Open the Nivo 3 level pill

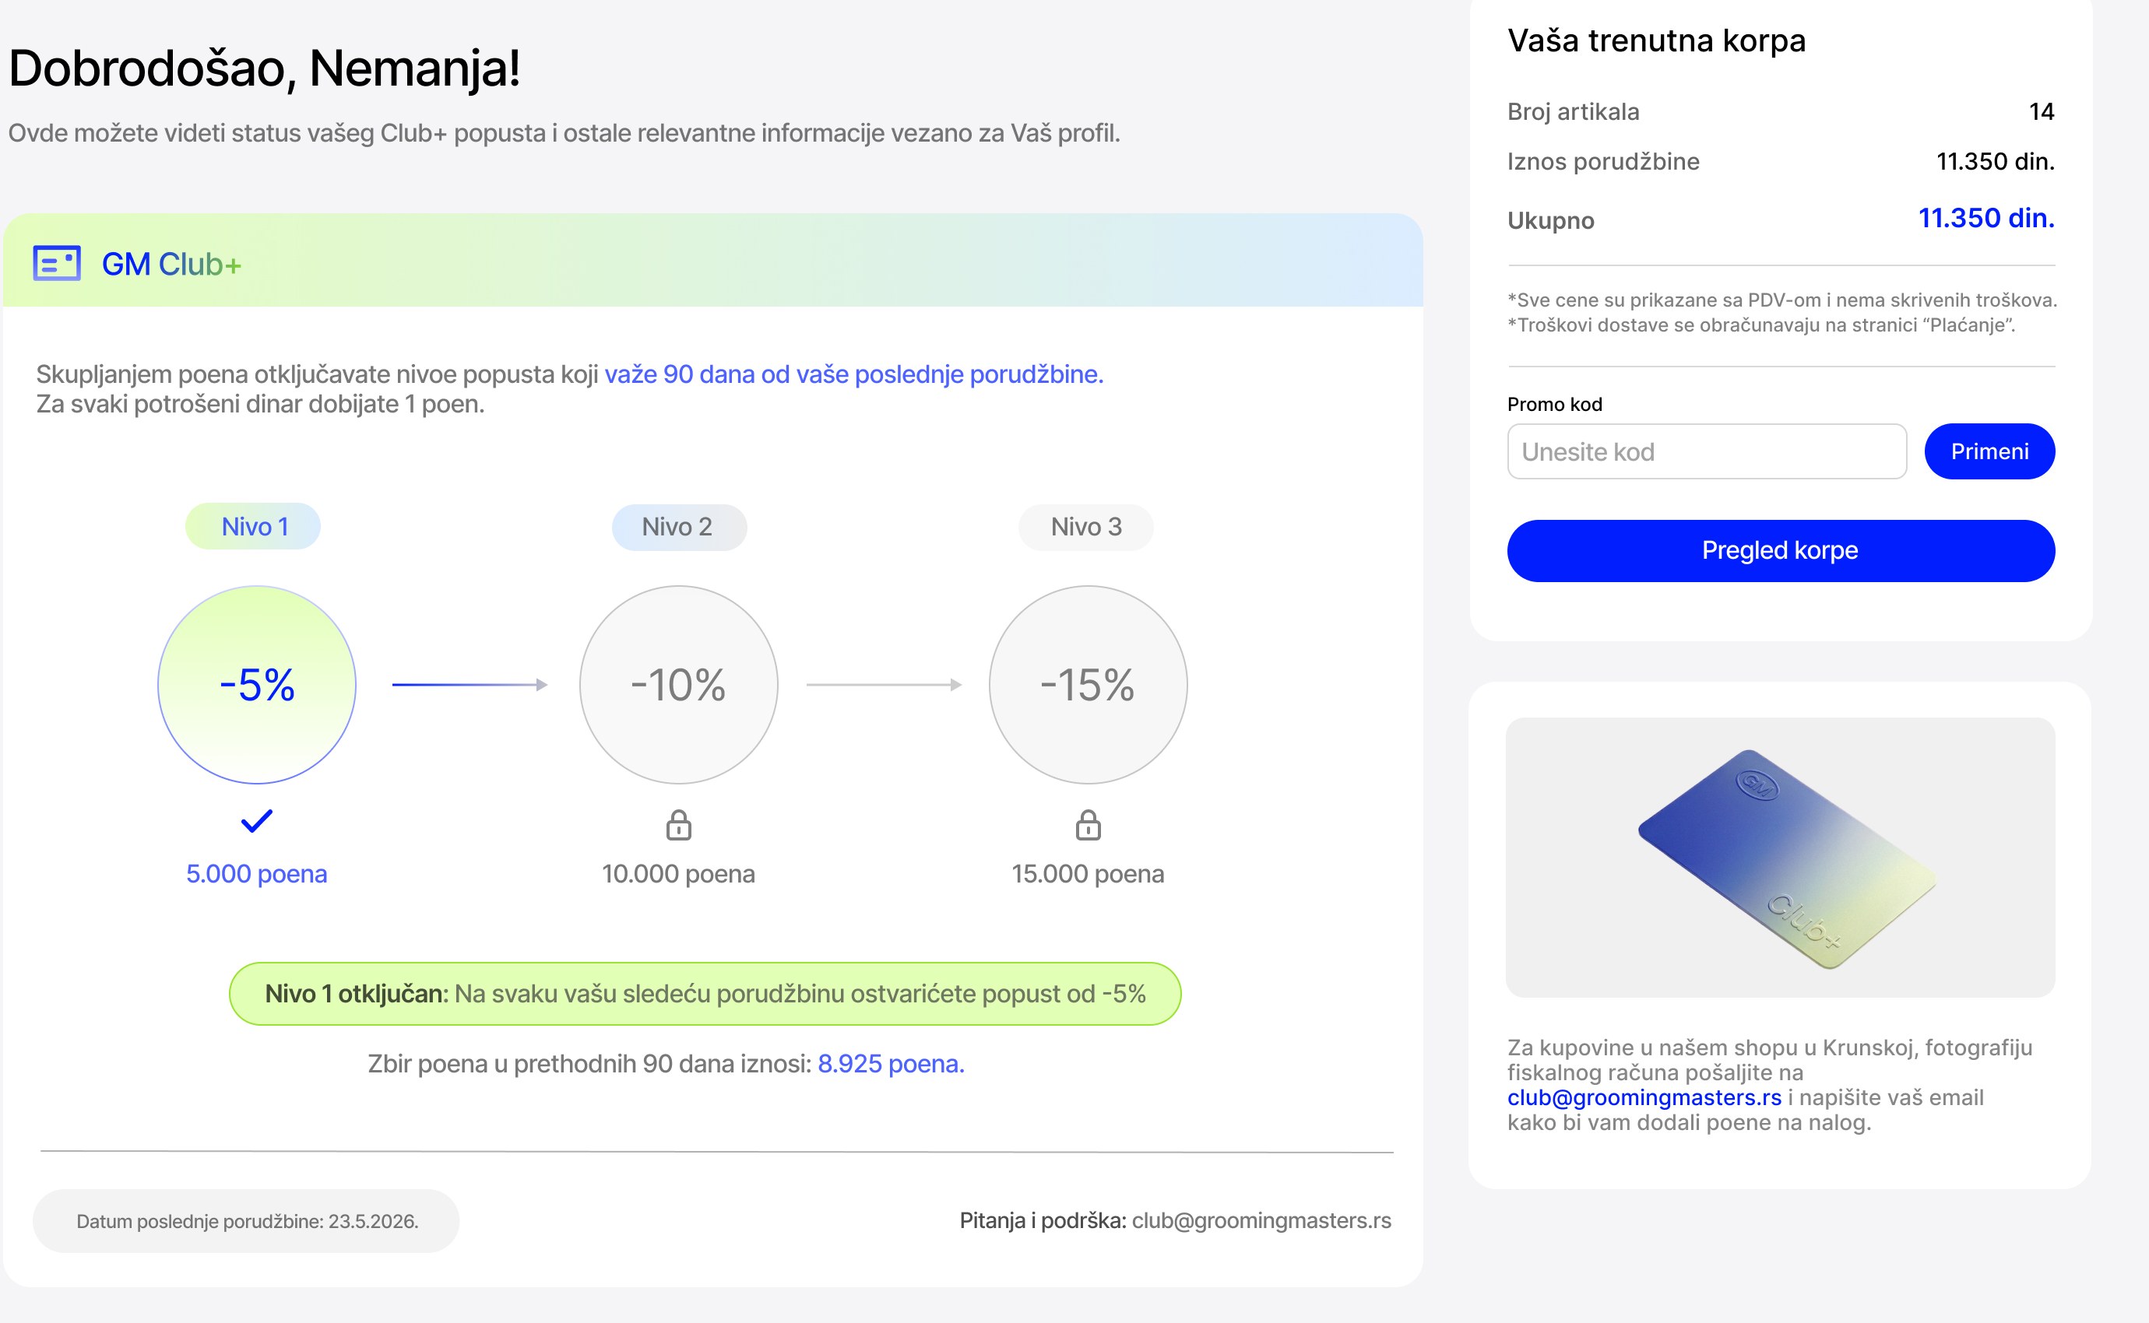(1086, 527)
